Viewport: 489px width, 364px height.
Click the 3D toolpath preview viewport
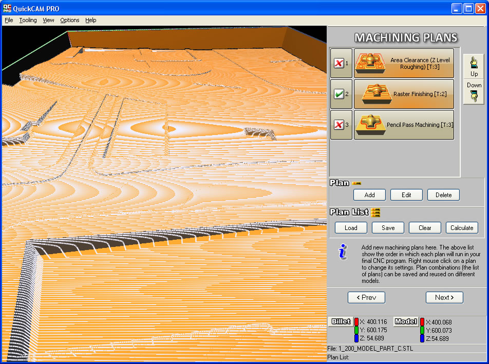tap(163, 205)
